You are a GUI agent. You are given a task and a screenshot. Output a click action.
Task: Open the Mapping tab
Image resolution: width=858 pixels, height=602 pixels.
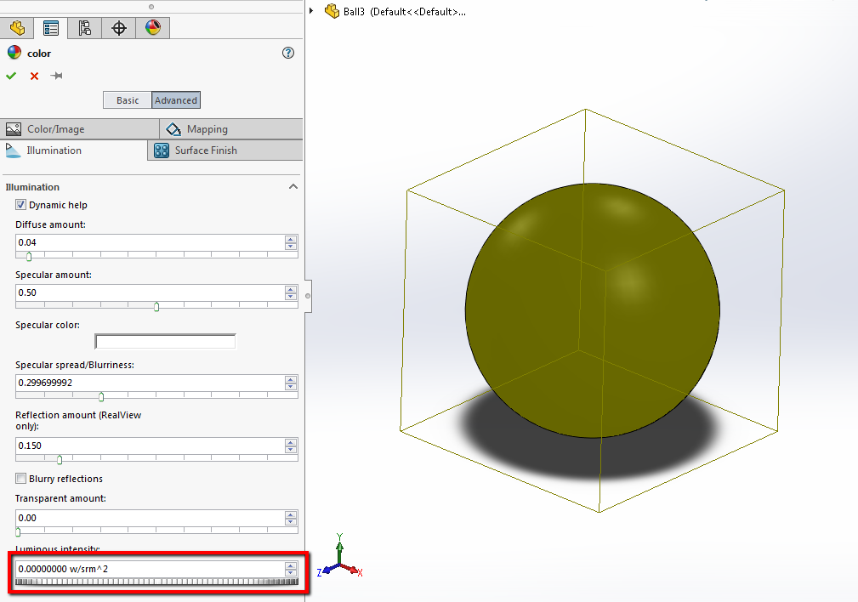click(x=231, y=129)
